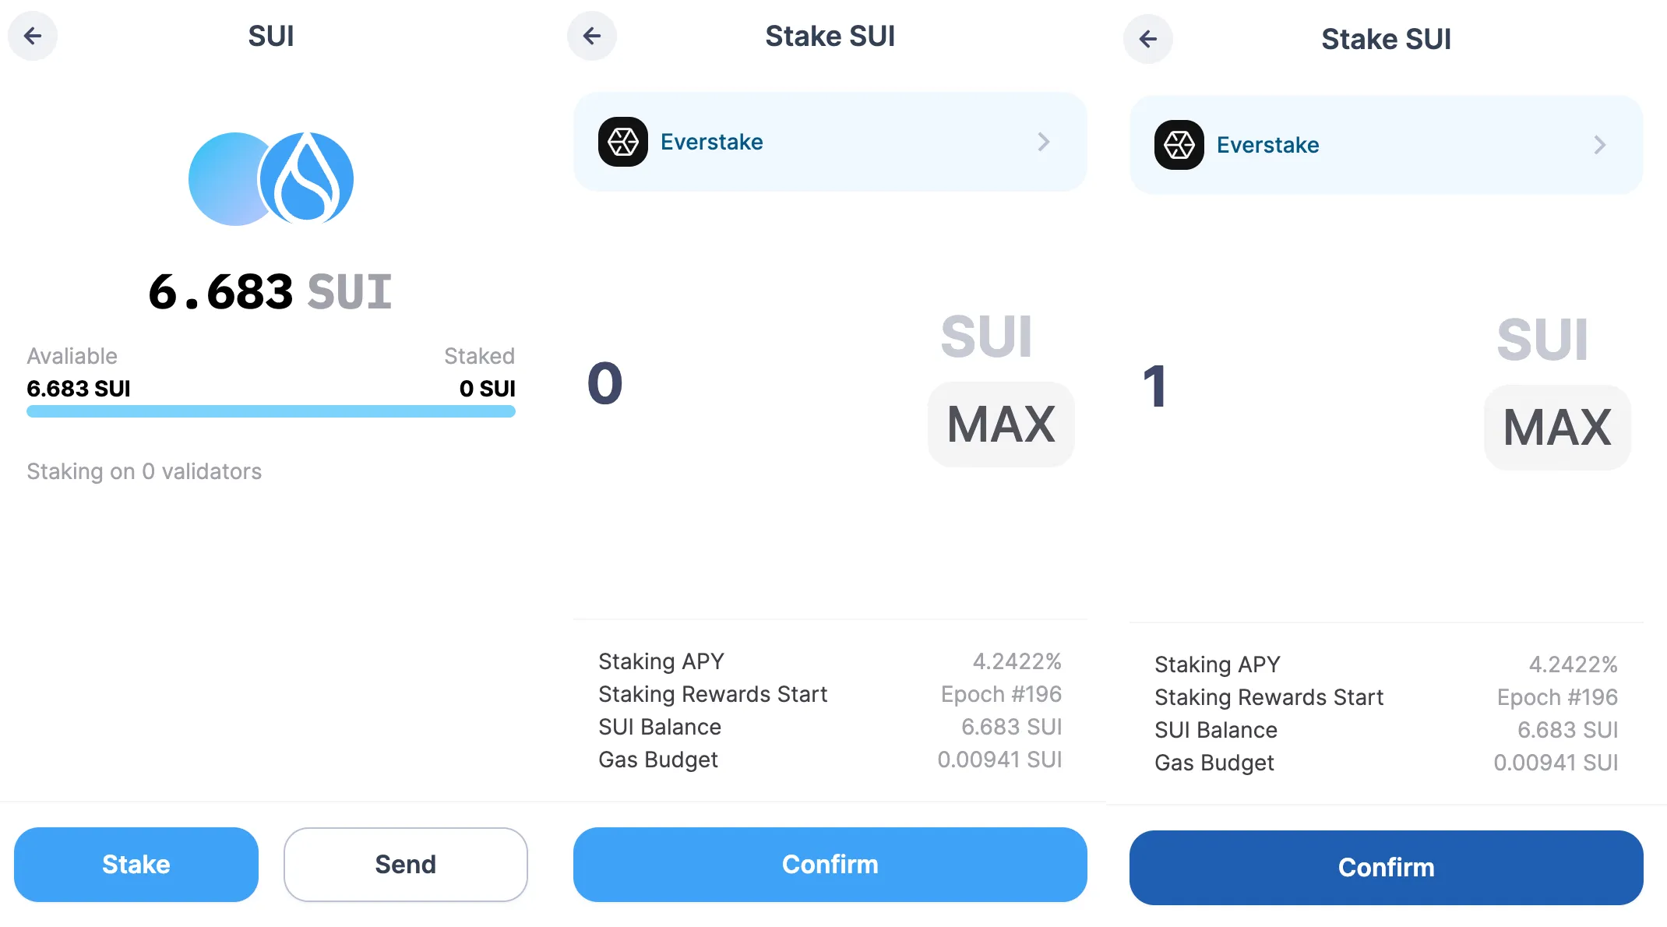Viewport: 1667px width, 927px height.
Task: Click the grey SUI ticker label above MAX
Action: pos(987,337)
